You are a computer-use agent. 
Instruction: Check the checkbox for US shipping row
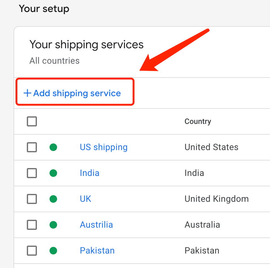point(32,147)
